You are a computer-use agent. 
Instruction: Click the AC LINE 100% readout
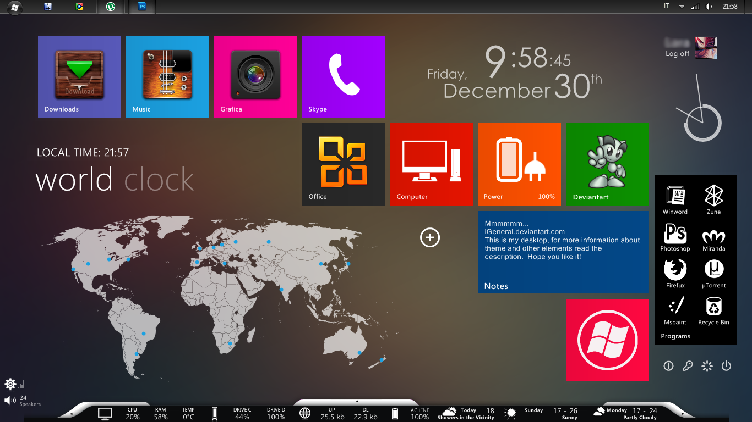click(419, 414)
